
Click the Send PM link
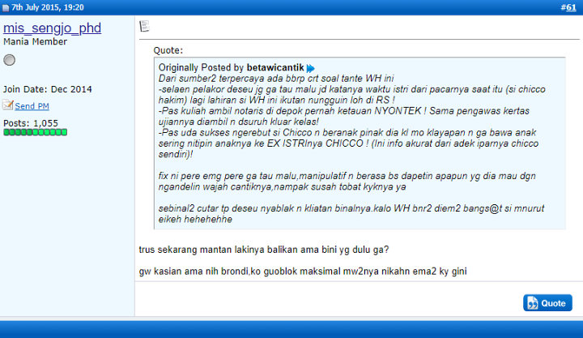point(32,106)
